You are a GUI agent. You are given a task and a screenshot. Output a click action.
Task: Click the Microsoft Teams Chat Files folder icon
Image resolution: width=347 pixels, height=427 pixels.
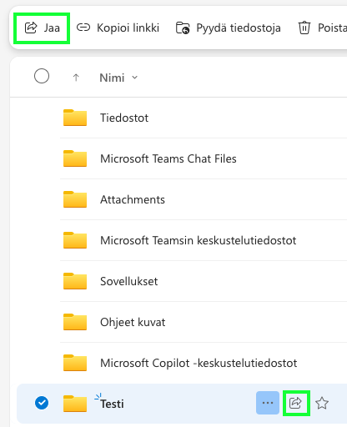(75, 158)
